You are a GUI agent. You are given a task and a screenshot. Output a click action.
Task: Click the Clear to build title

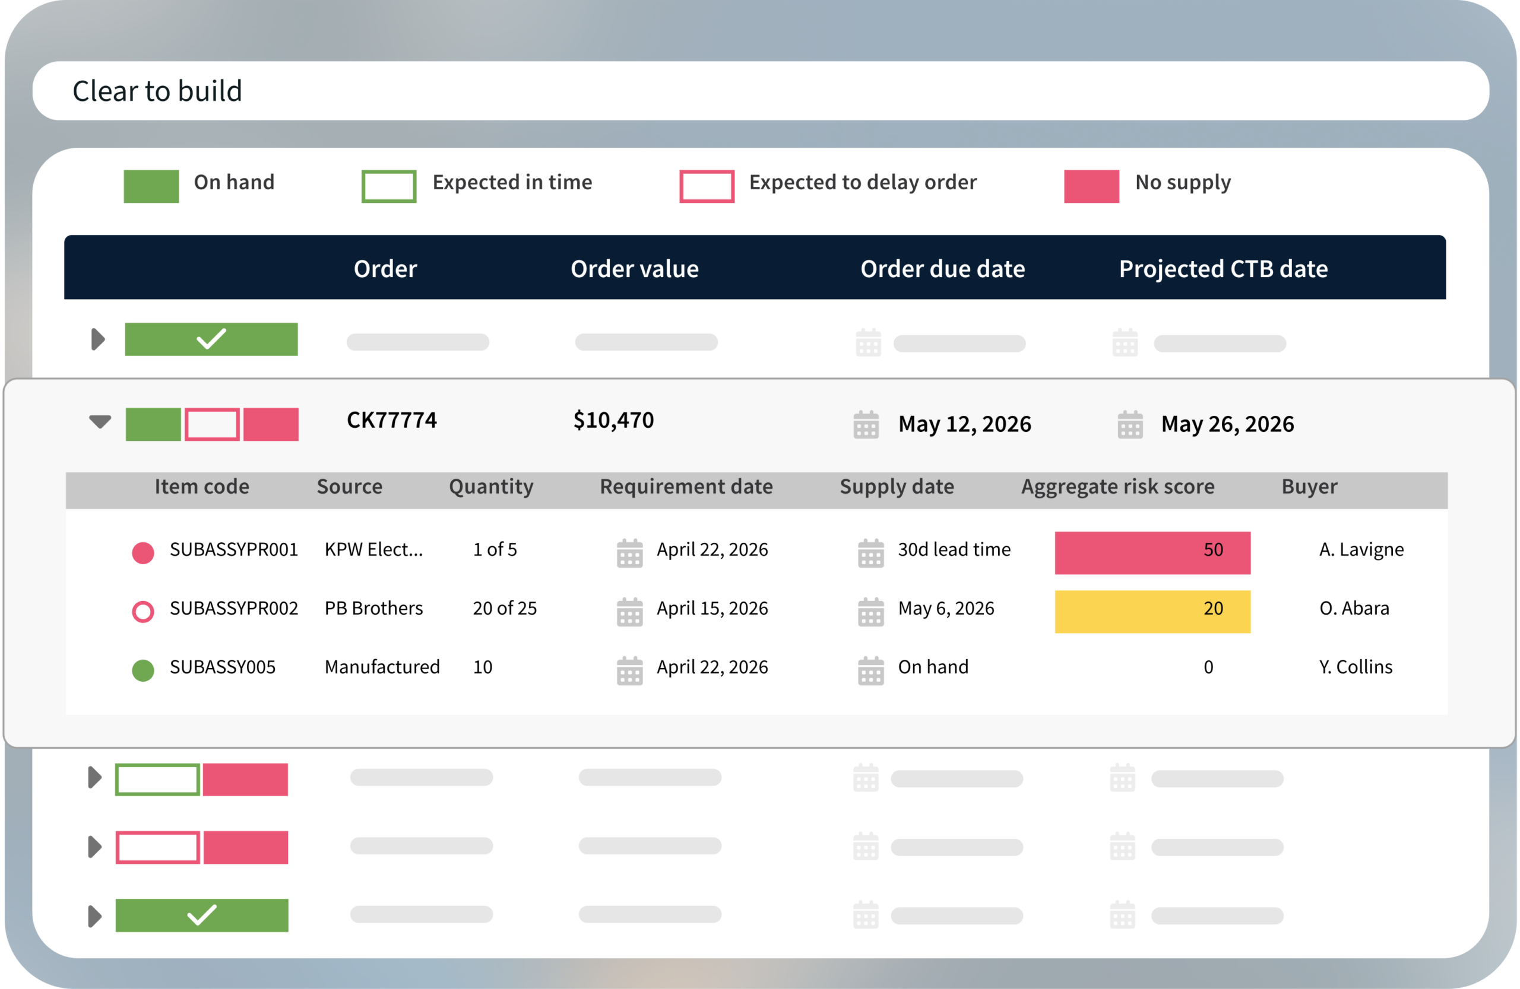[157, 91]
